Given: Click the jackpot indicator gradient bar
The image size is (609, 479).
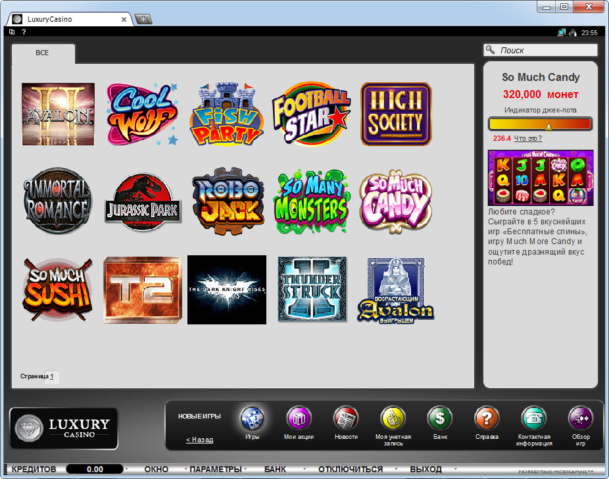Looking at the screenshot, I should point(540,124).
